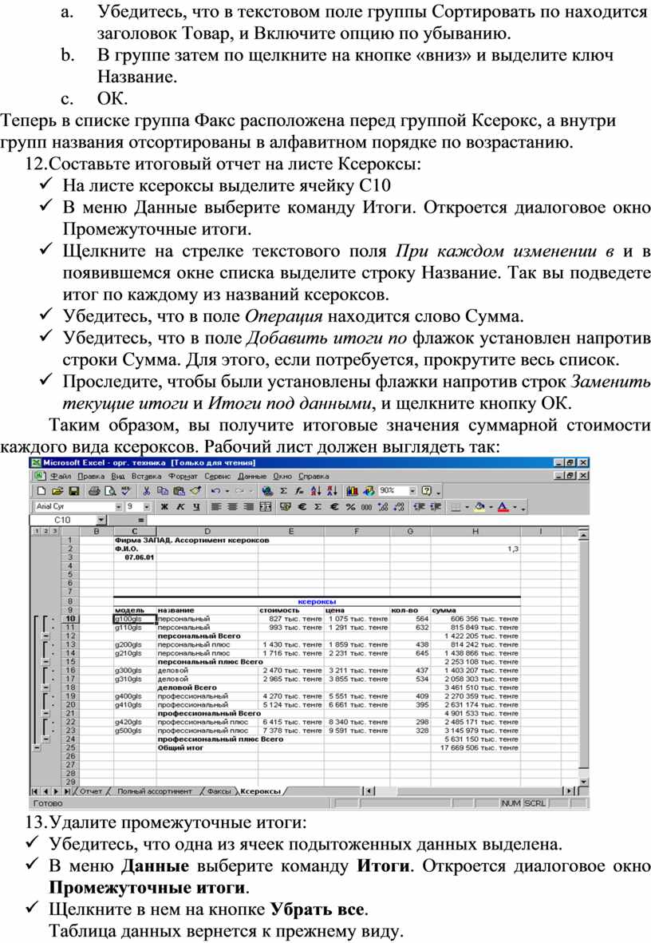Click the Percent Style icon
Viewport: 651px width, 943px height.
click(x=352, y=506)
